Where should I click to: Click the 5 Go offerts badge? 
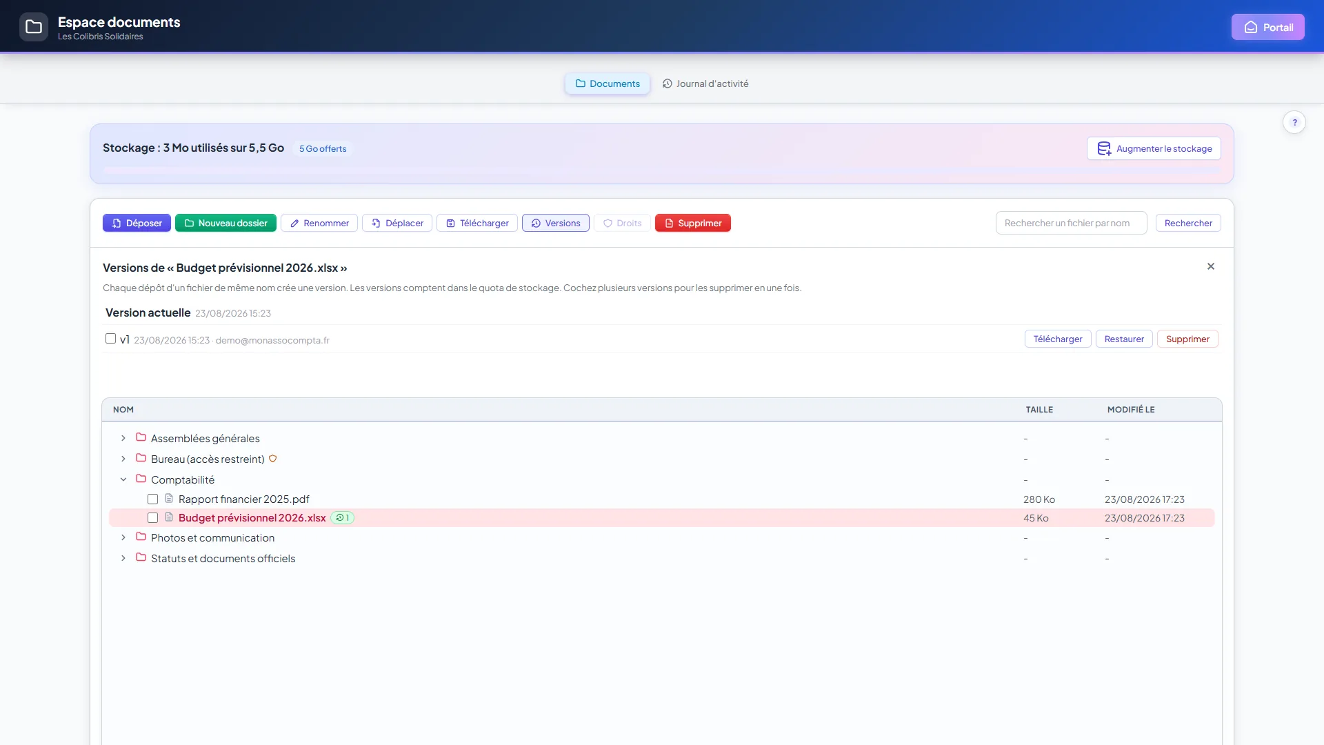(x=323, y=148)
